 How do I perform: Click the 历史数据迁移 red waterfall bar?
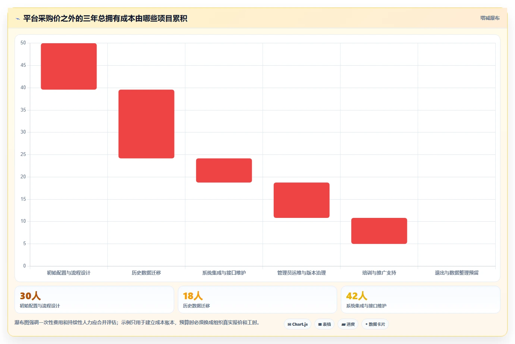coord(146,124)
